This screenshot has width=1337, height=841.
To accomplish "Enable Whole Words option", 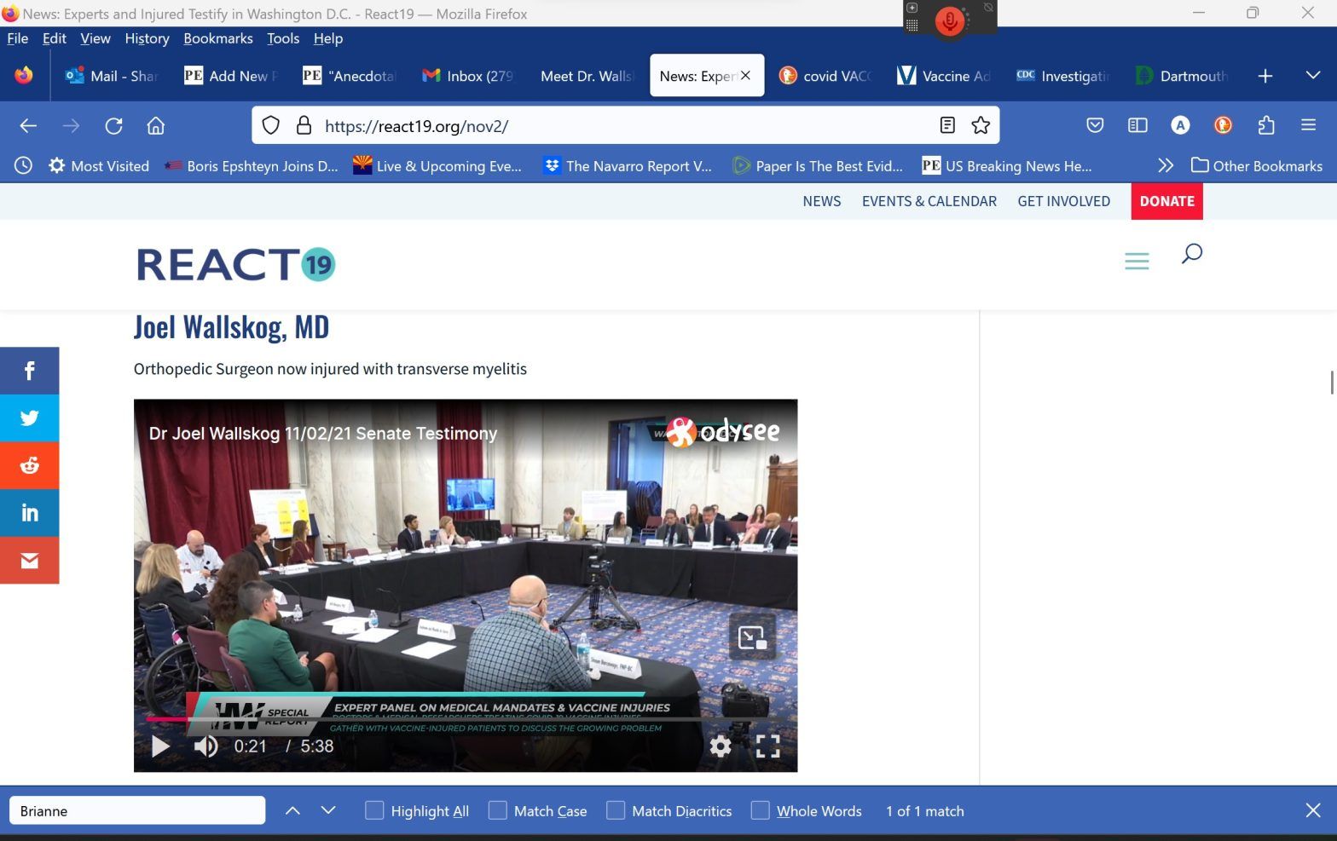I will click(760, 810).
